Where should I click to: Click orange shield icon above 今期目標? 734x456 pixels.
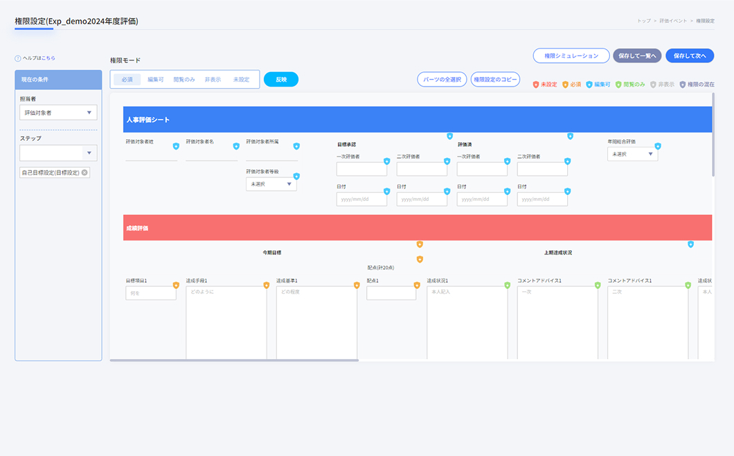point(420,245)
